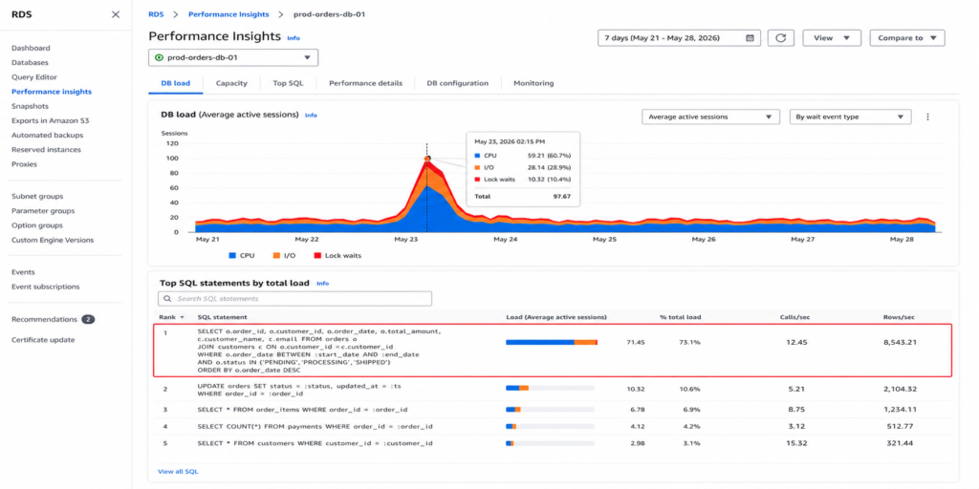Click Info link beside DB load heading
Image resolution: width=979 pixels, height=489 pixels.
point(311,116)
